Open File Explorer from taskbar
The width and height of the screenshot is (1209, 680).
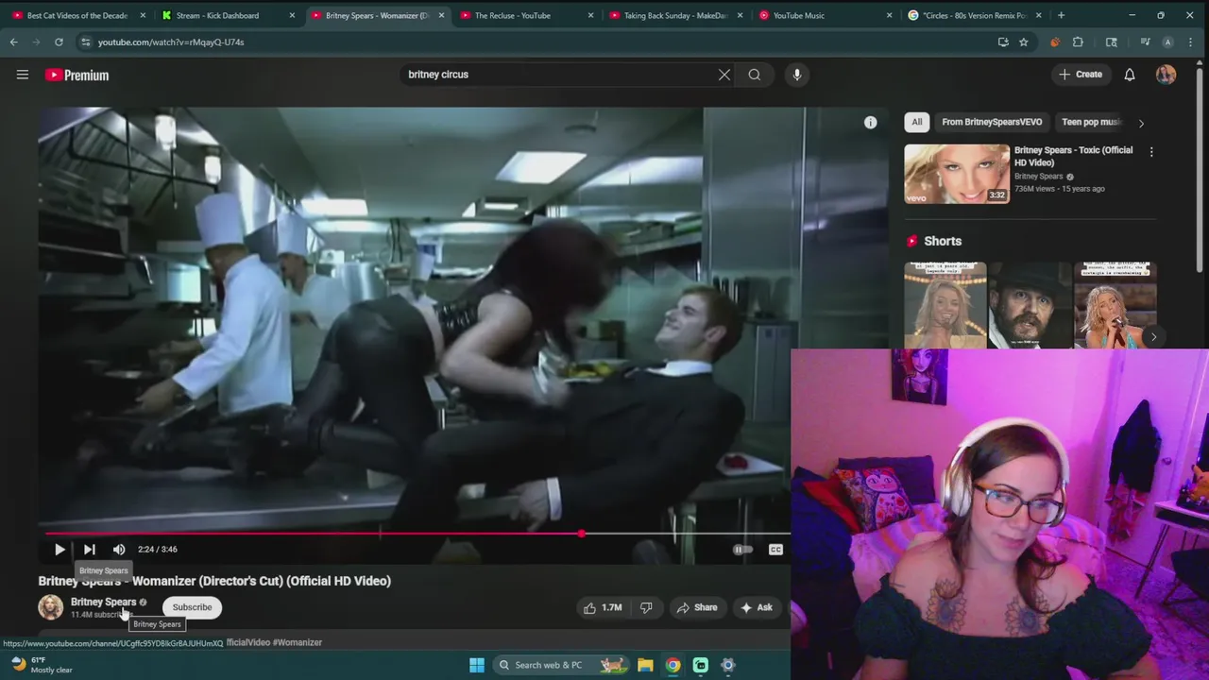pyautogui.click(x=645, y=665)
